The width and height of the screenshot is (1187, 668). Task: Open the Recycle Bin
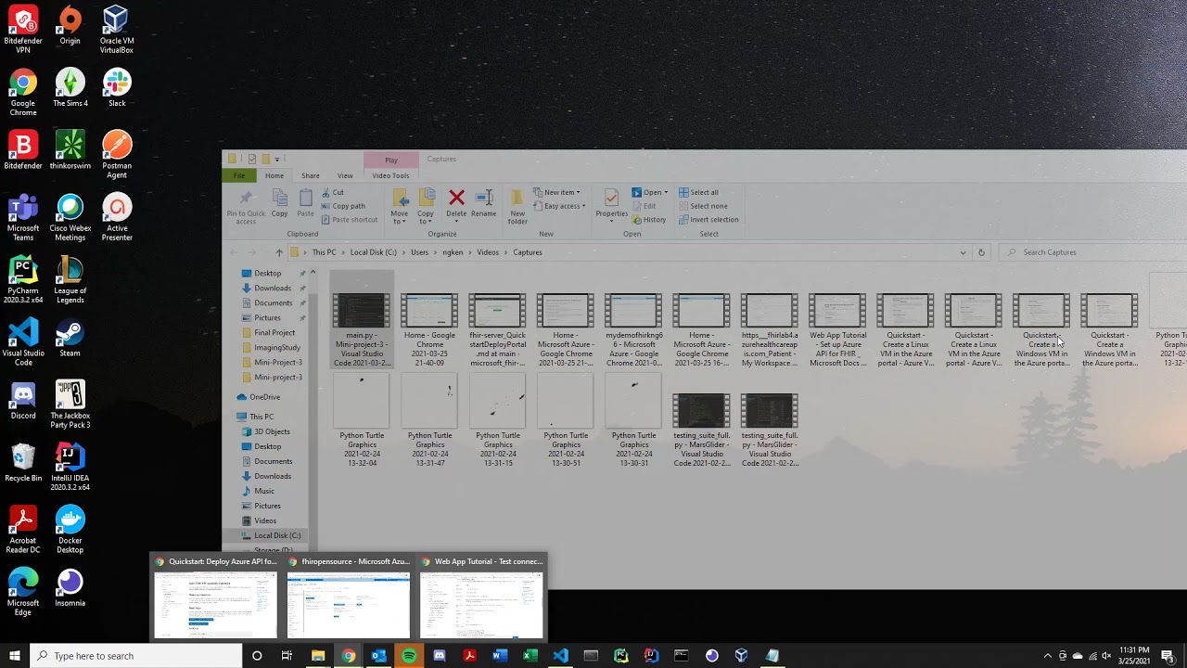pyautogui.click(x=23, y=461)
